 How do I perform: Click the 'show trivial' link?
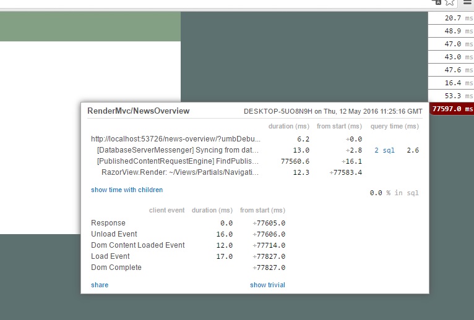point(267,285)
